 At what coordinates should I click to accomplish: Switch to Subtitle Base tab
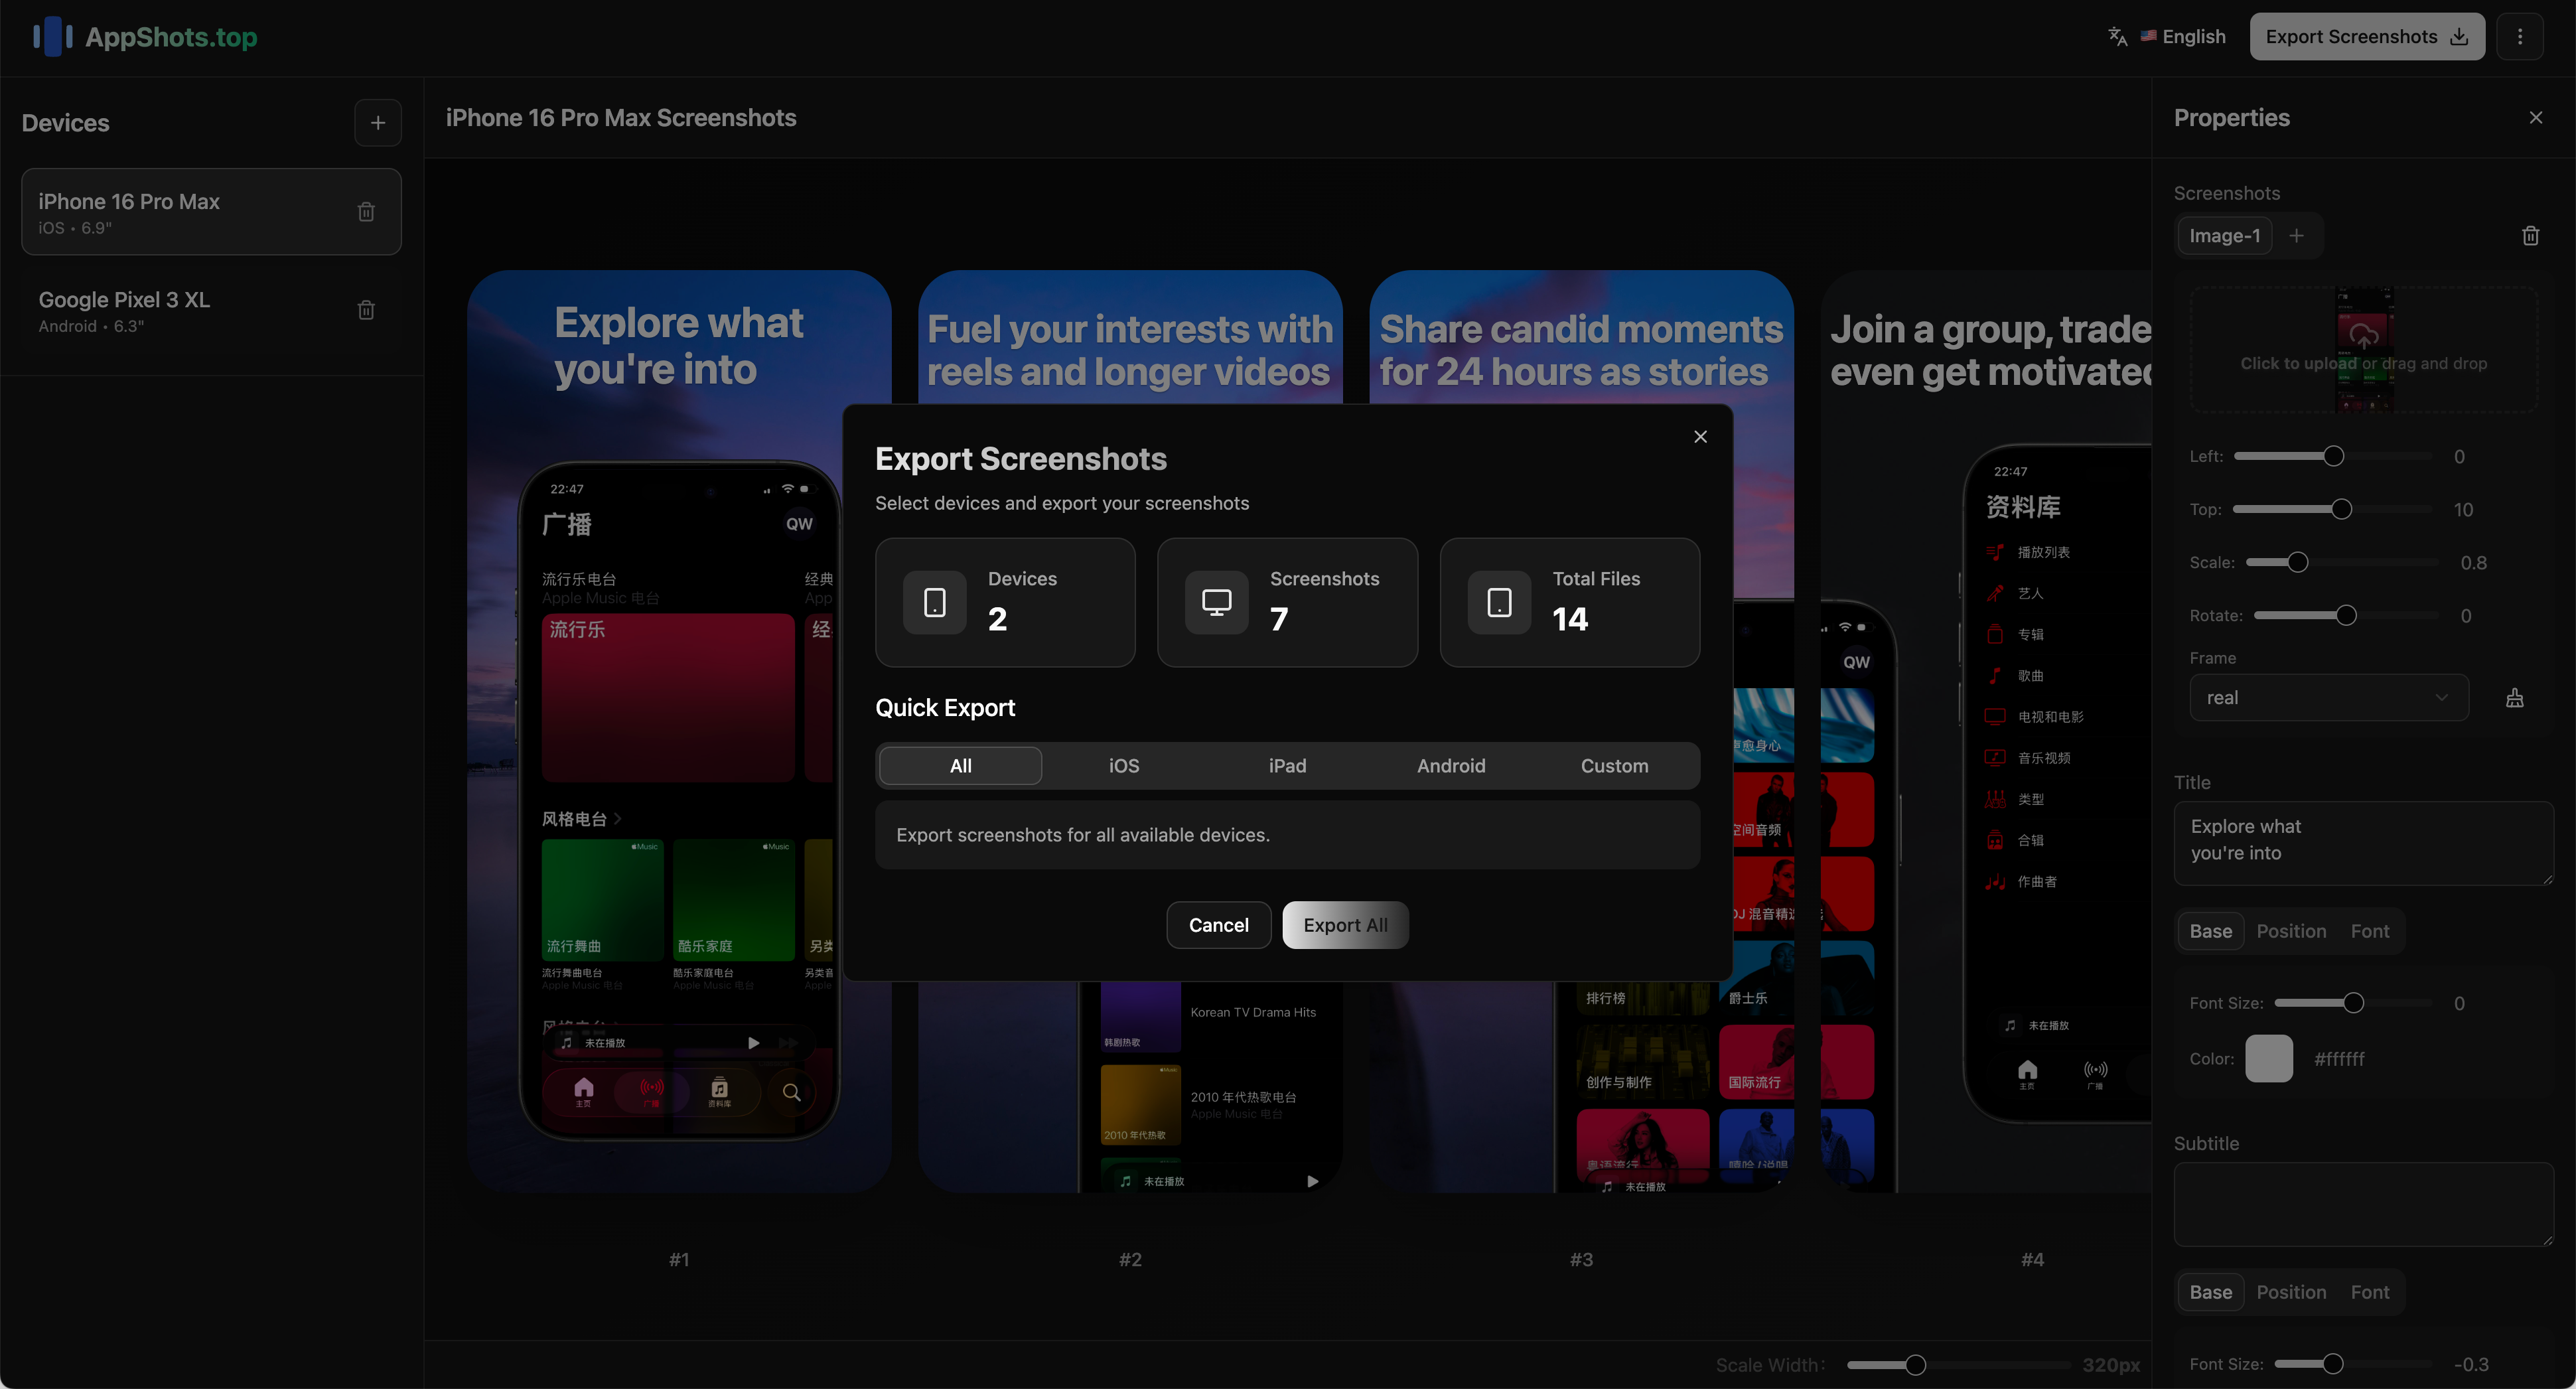[x=2210, y=1292]
